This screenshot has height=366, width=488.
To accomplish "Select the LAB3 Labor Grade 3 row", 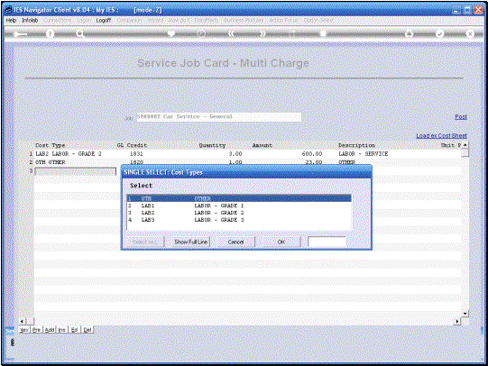I will 239,220.
